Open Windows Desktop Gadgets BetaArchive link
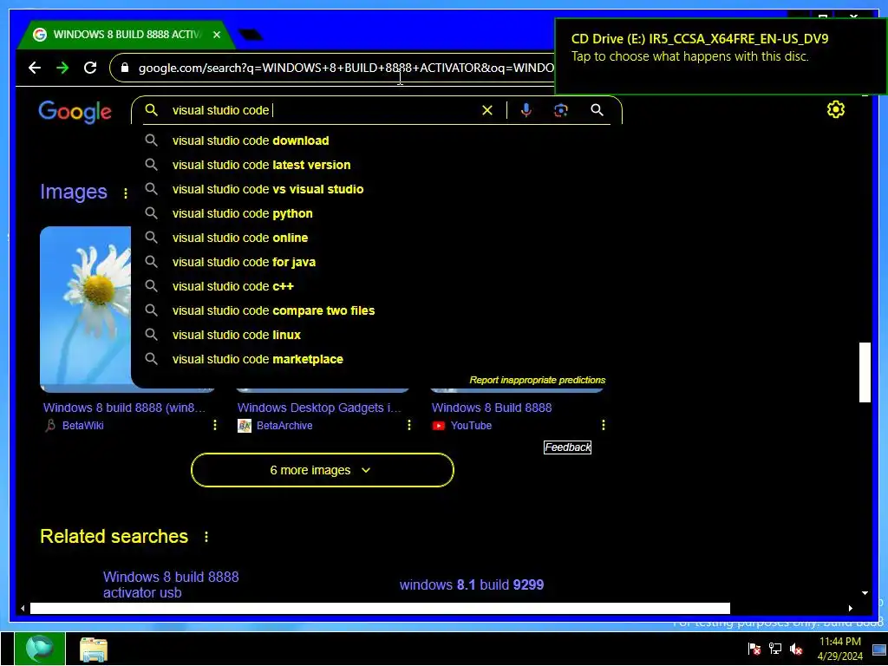The image size is (888, 666). pos(319,408)
